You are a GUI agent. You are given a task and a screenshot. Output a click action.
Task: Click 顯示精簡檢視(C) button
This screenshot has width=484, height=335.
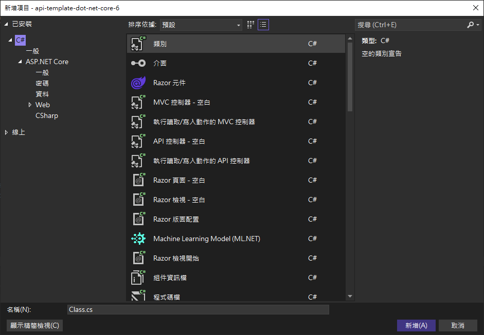(x=34, y=325)
